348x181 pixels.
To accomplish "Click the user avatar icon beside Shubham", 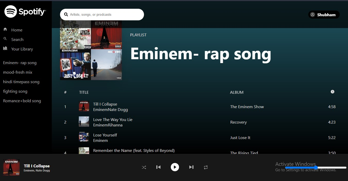I will [312, 15].
